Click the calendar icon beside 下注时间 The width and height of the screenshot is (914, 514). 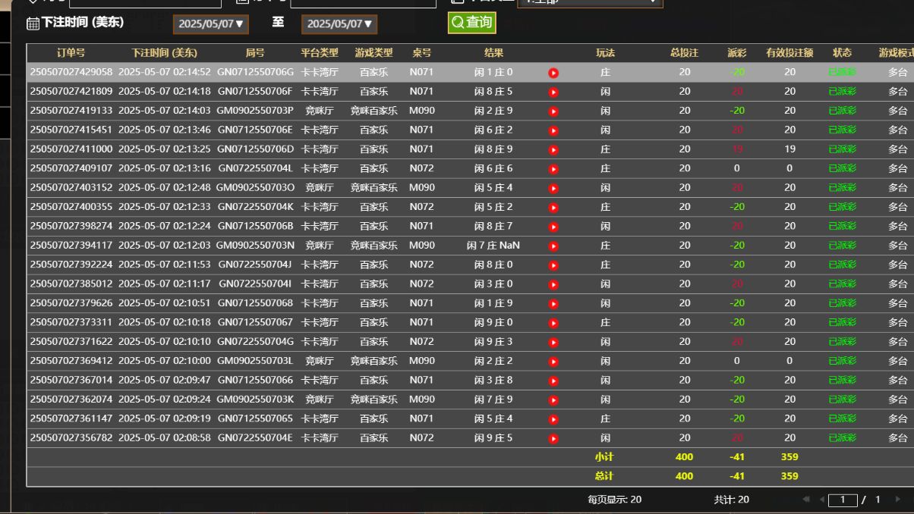pos(33,24)
